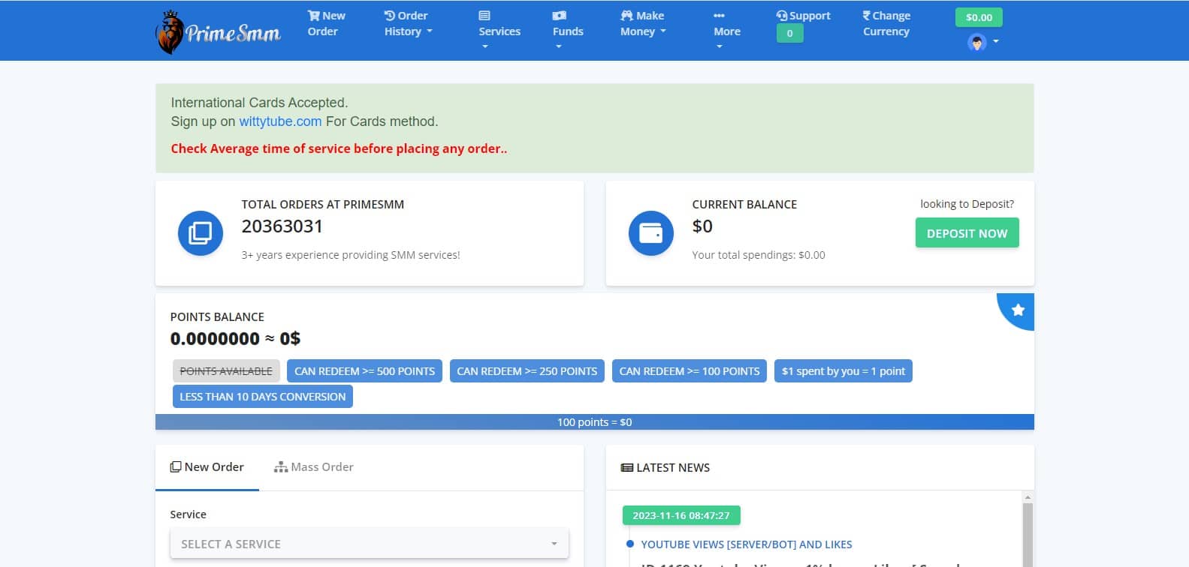Expand the Services dropdown menu
Screen dimensions: 1189x567
point(499,30)
